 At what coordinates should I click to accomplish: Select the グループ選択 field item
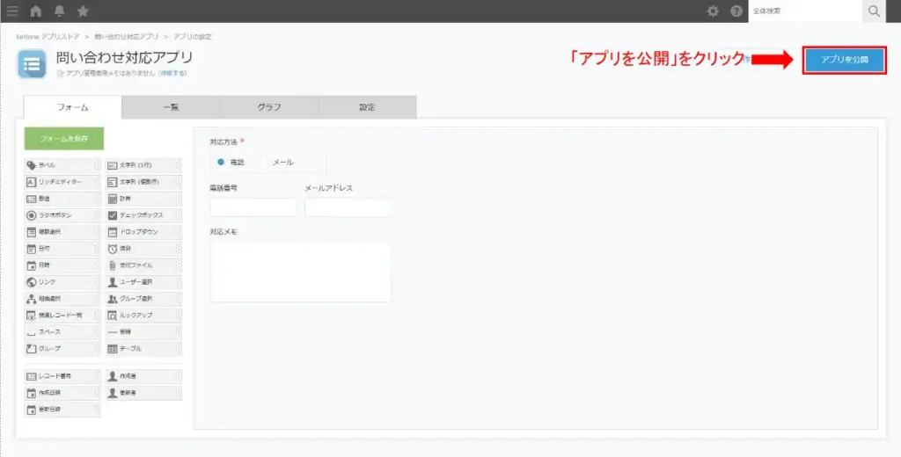(143, 299)
